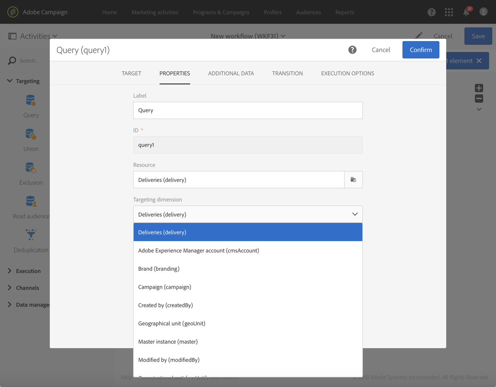
Task: Click the zoom in plus icon
Action: pos(479,88)
